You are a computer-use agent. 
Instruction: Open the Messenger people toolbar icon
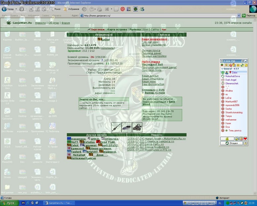pyautogui.click(x=142, y=9)
